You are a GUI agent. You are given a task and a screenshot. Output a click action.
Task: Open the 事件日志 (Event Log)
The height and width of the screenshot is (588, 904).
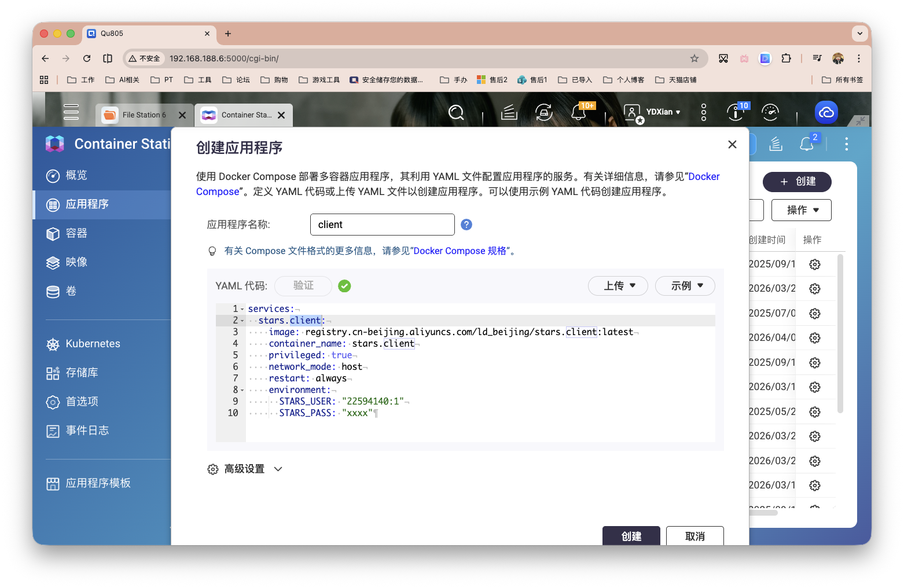pyautogui.click(x=89, y=431)
